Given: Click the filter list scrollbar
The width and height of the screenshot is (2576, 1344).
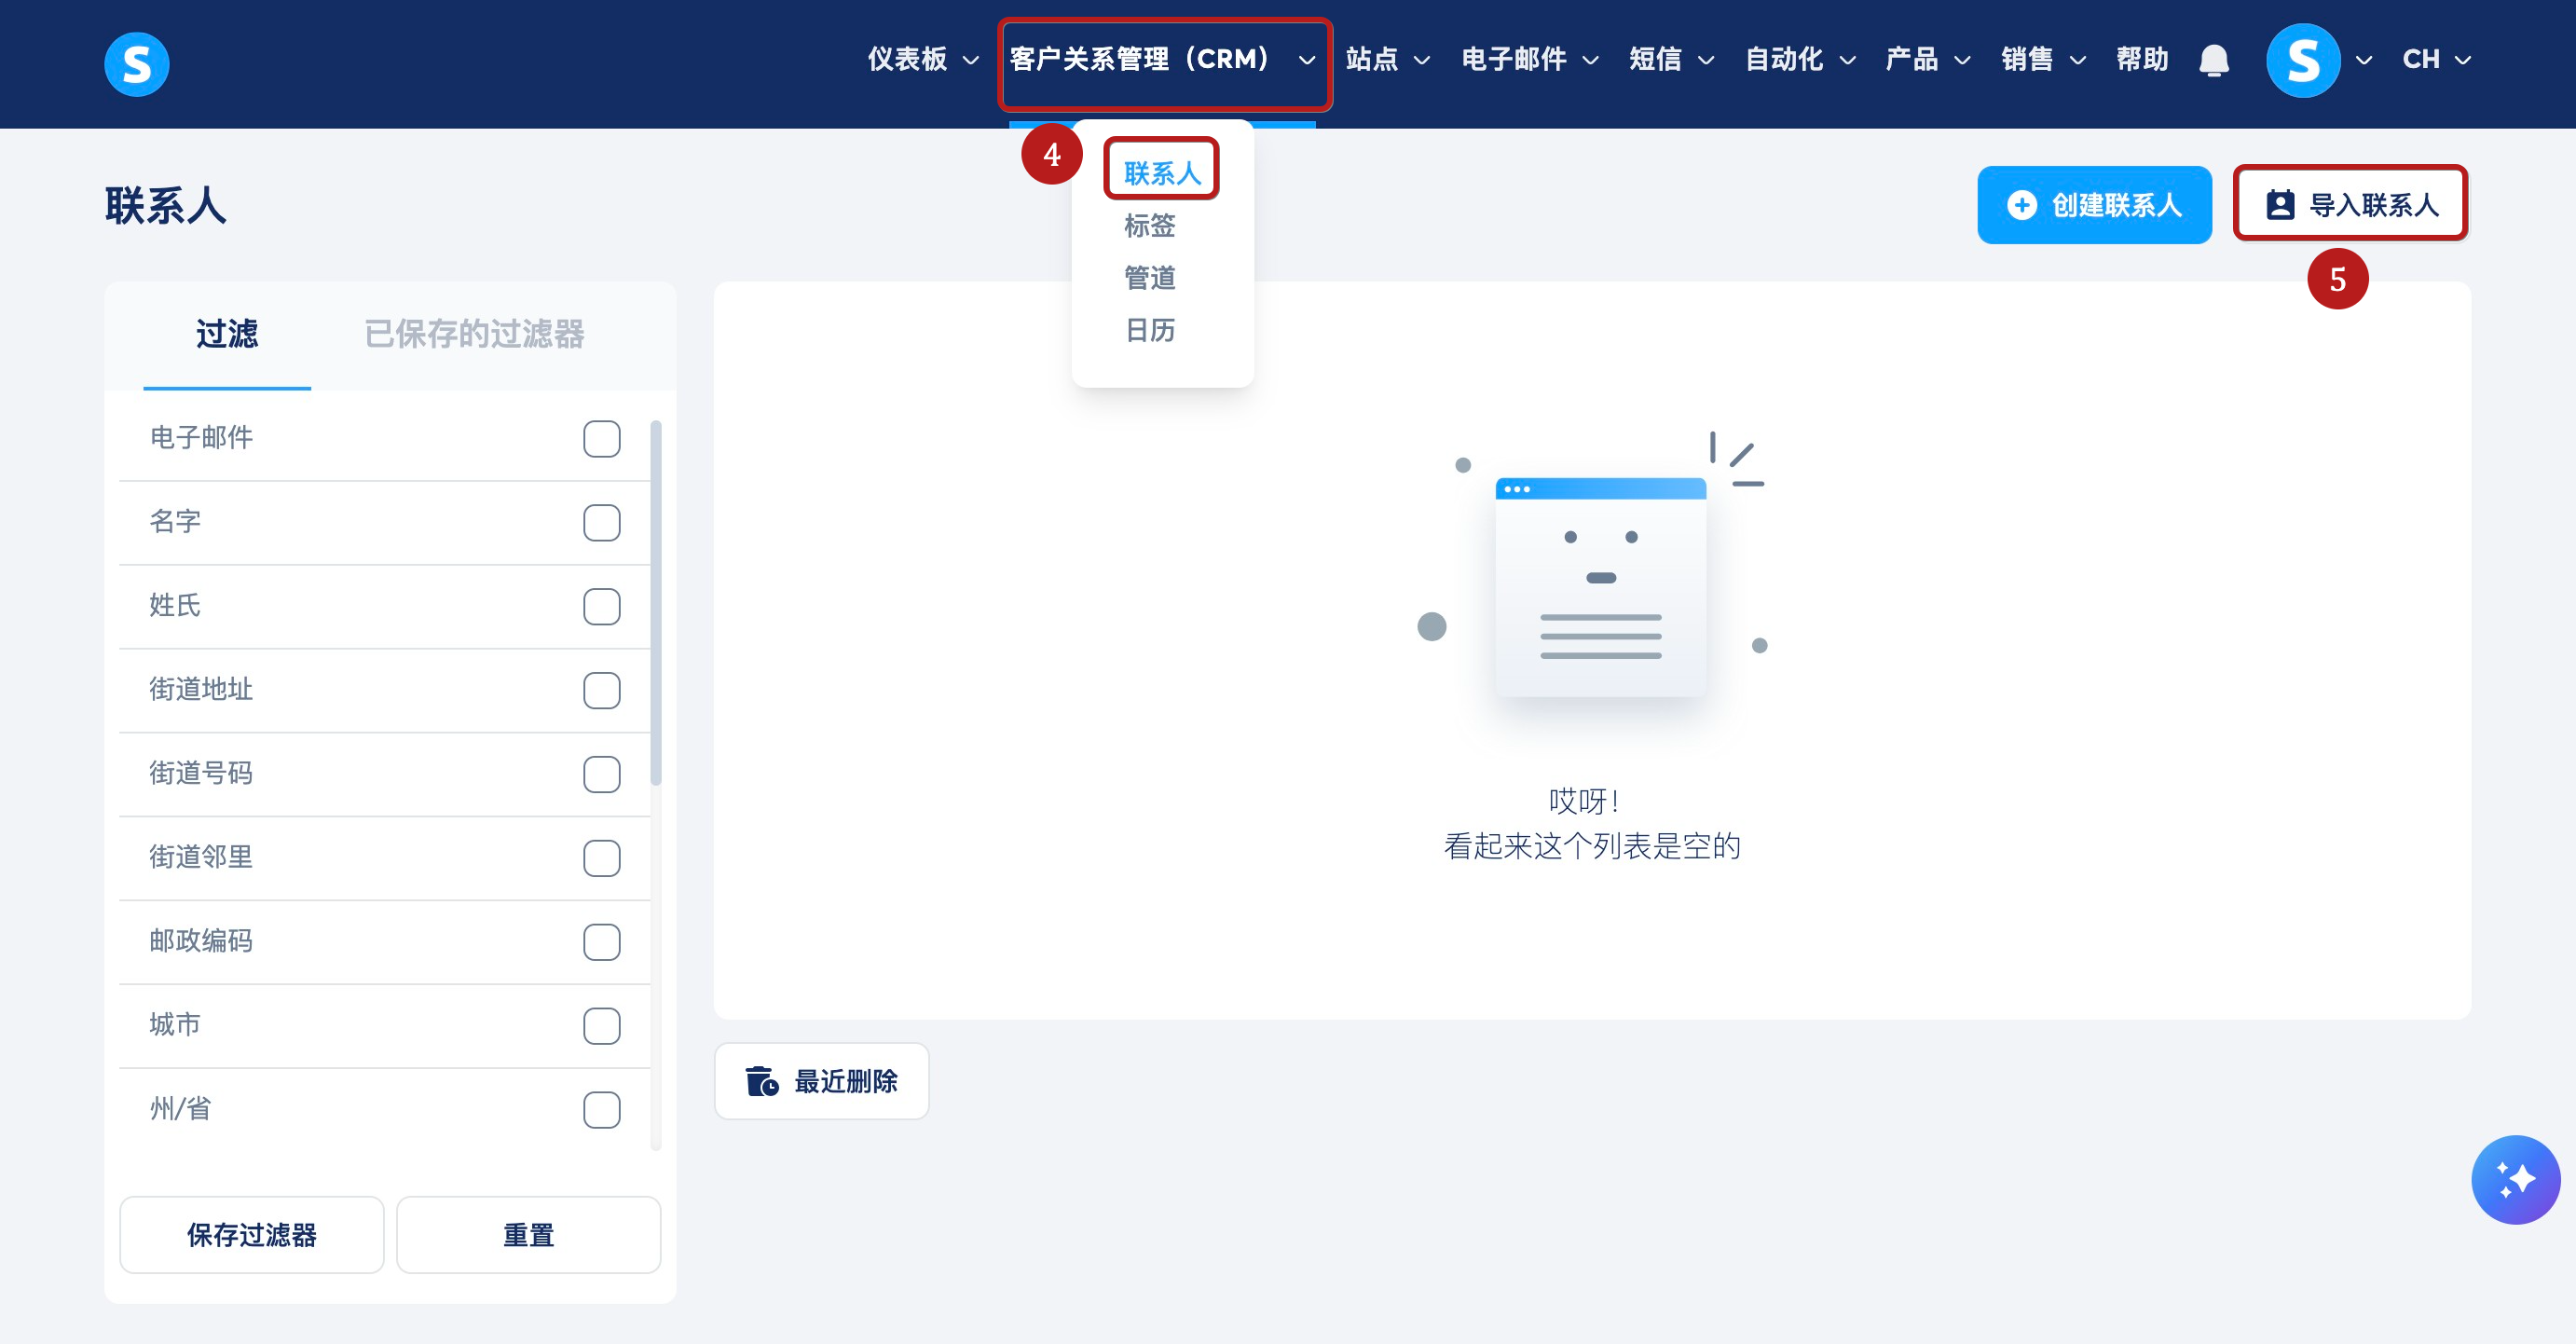Looking at the screenshot, I should point(655,603).
